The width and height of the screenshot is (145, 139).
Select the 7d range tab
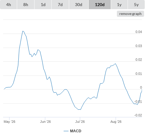60,5
